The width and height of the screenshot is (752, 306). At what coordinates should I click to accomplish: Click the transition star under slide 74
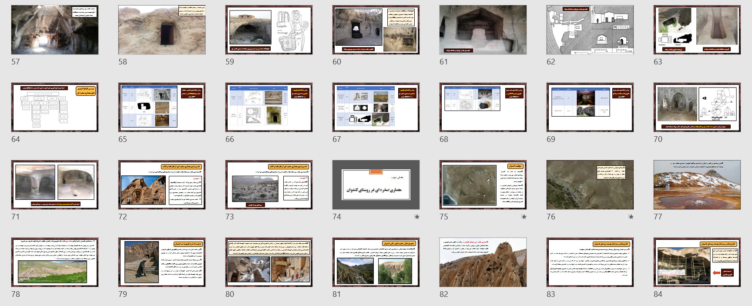[417, 217]
